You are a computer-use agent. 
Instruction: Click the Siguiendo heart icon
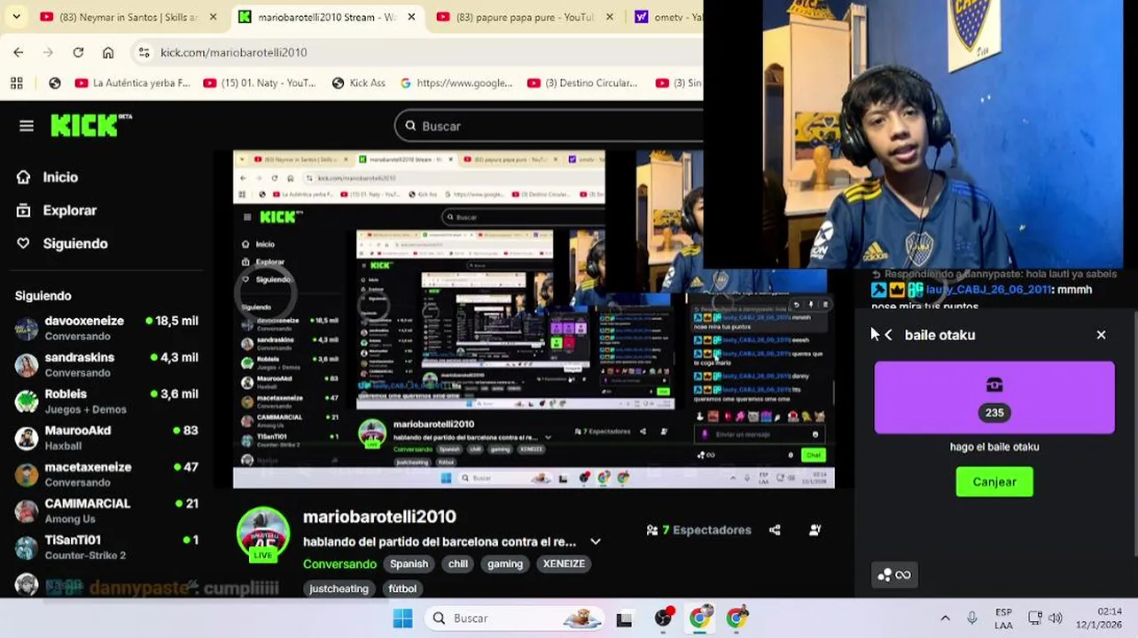point(24,243)
